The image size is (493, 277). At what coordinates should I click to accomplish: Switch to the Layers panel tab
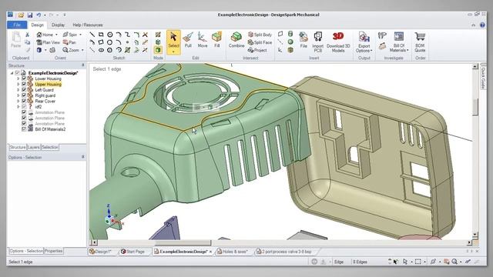(34, 147)
